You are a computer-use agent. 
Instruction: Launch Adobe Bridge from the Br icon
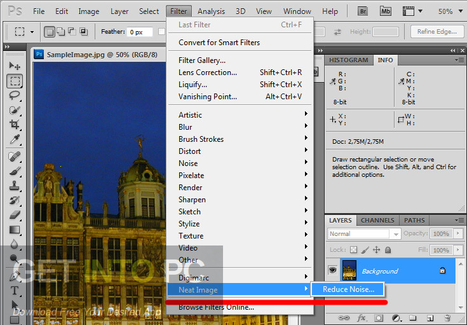(362, 11)
